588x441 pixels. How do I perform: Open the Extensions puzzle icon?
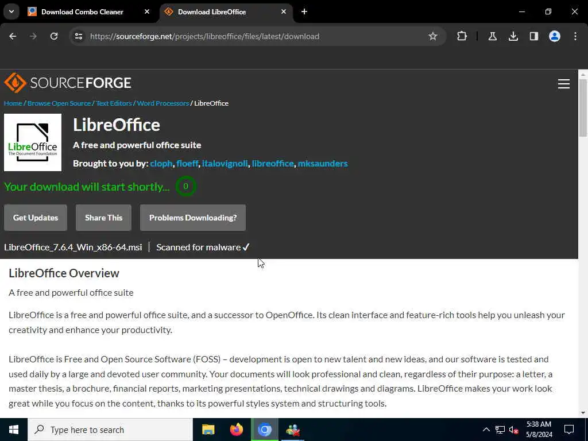(462, 36)
